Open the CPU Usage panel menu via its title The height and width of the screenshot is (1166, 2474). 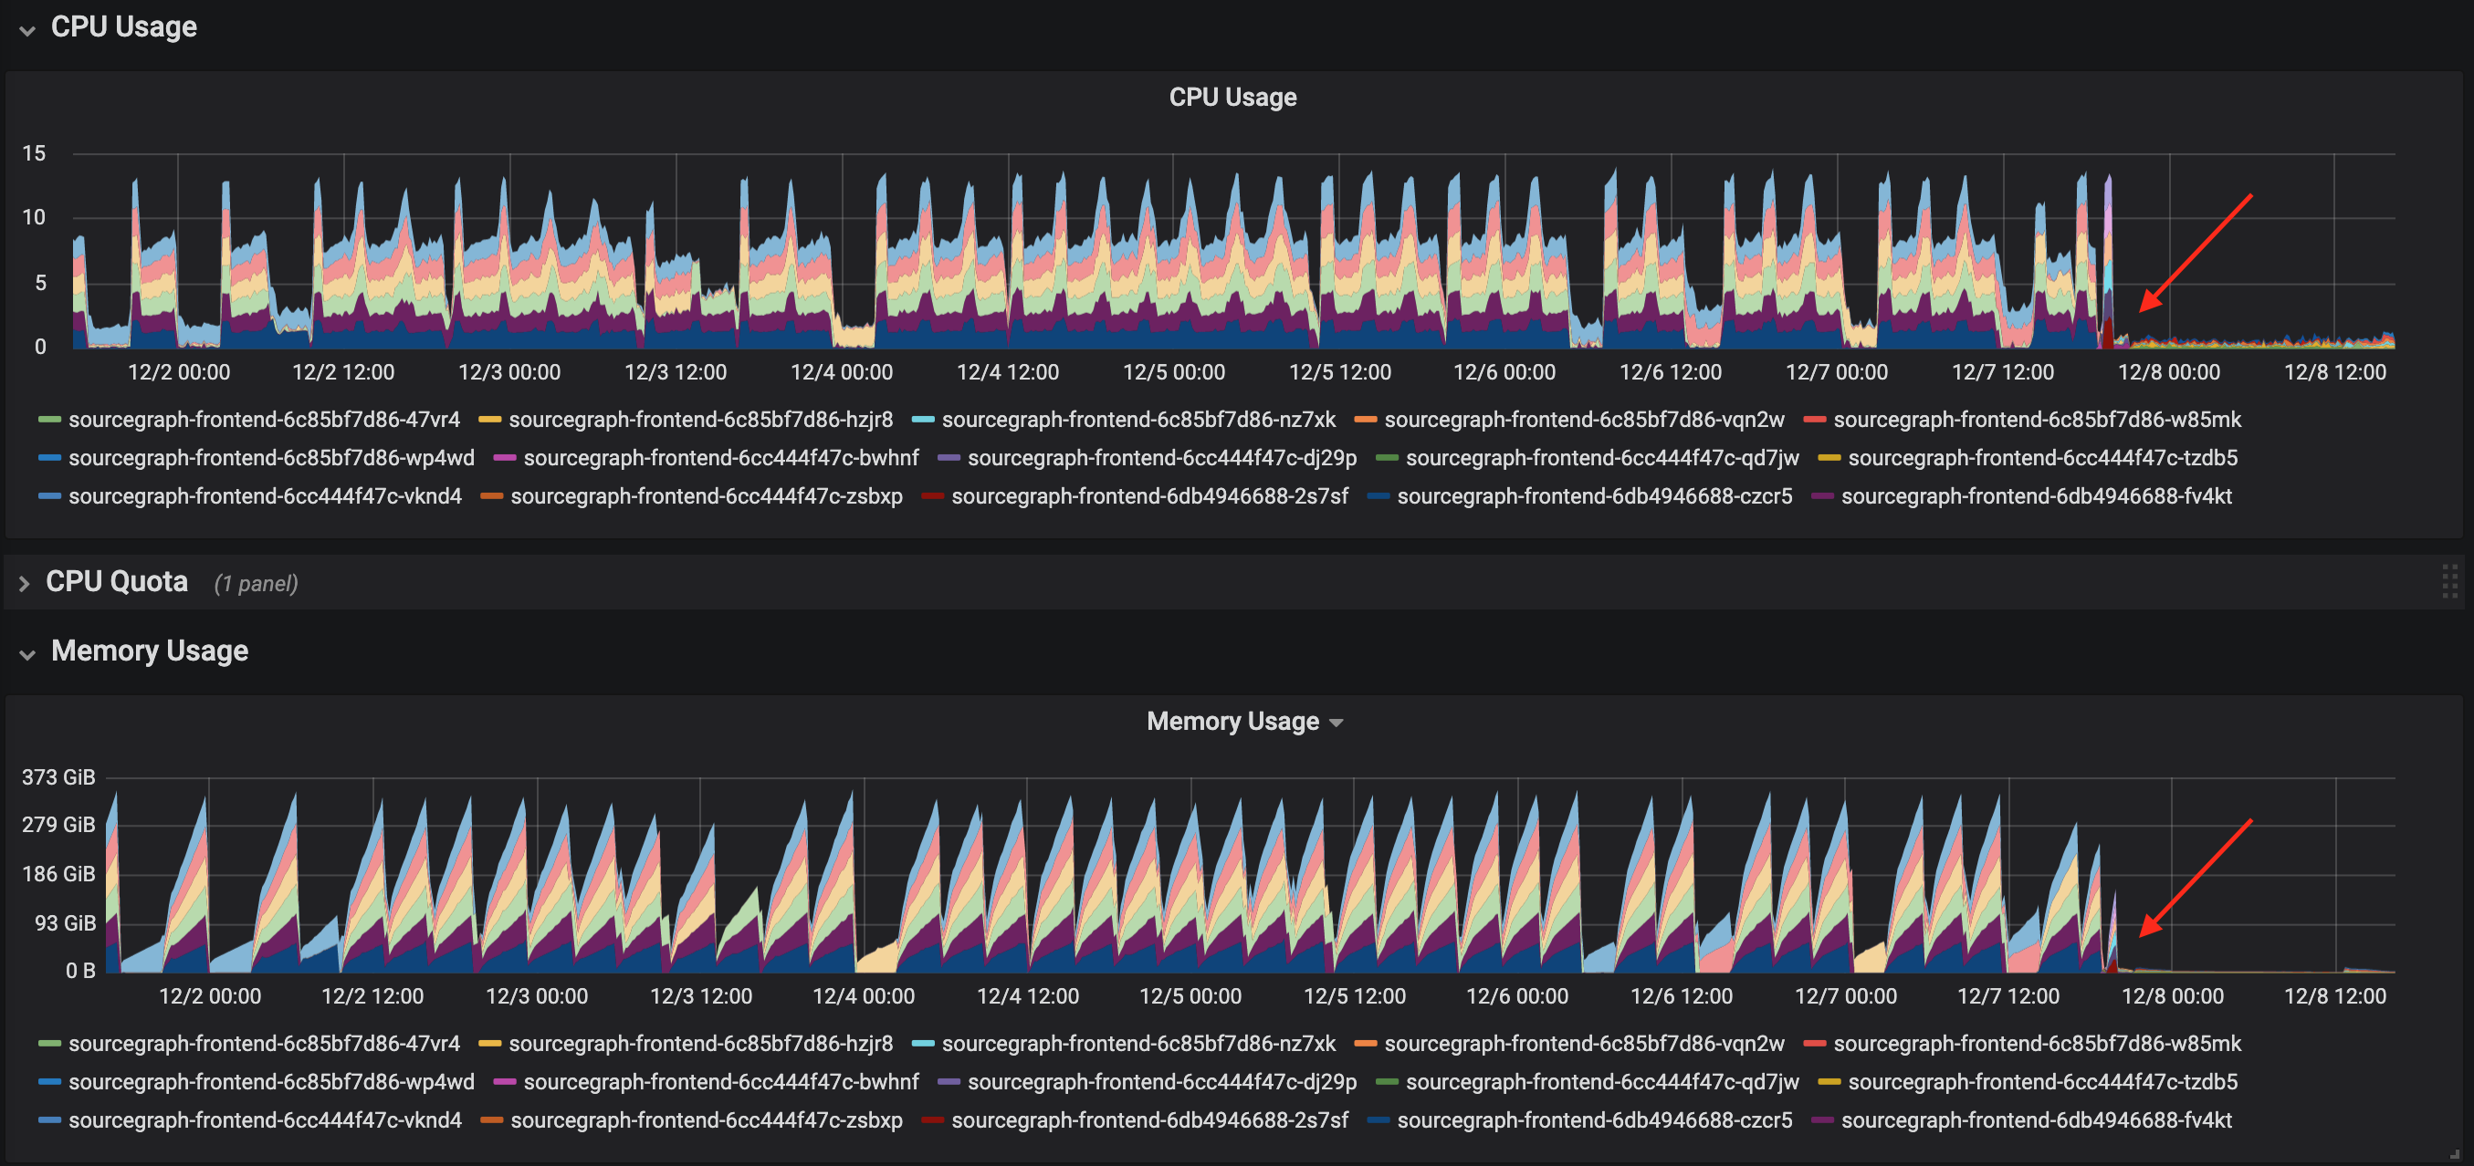coord(1232,97)
